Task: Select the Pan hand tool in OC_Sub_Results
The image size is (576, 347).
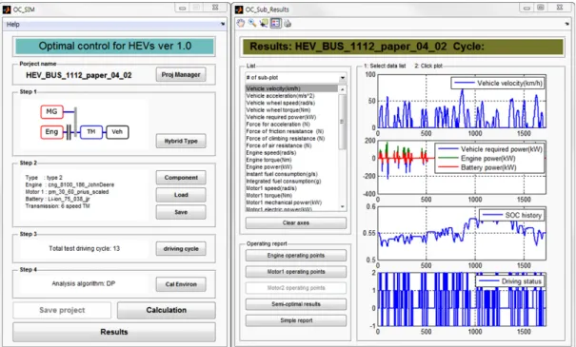Action: click(241, 24)
